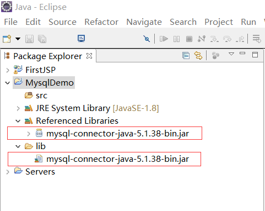Select the Referenced Libraries item
This screenshot has width=265, height=211.
click(77, 121)
